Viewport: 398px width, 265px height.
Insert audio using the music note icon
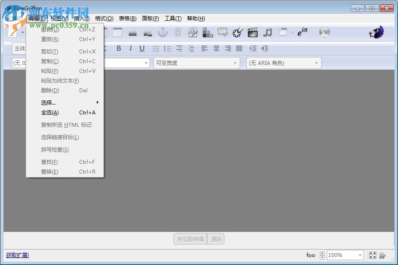click(268, 32)
